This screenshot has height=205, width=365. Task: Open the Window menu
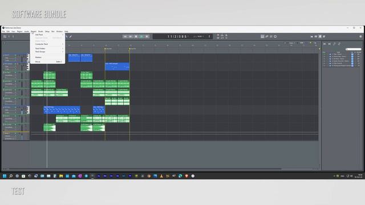59,31
